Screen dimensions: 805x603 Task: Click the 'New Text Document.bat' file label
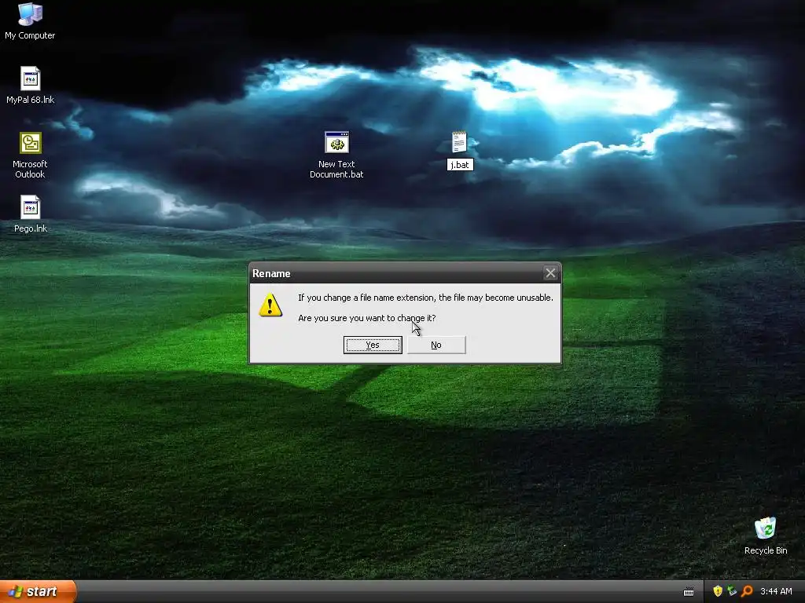(336, 170)
